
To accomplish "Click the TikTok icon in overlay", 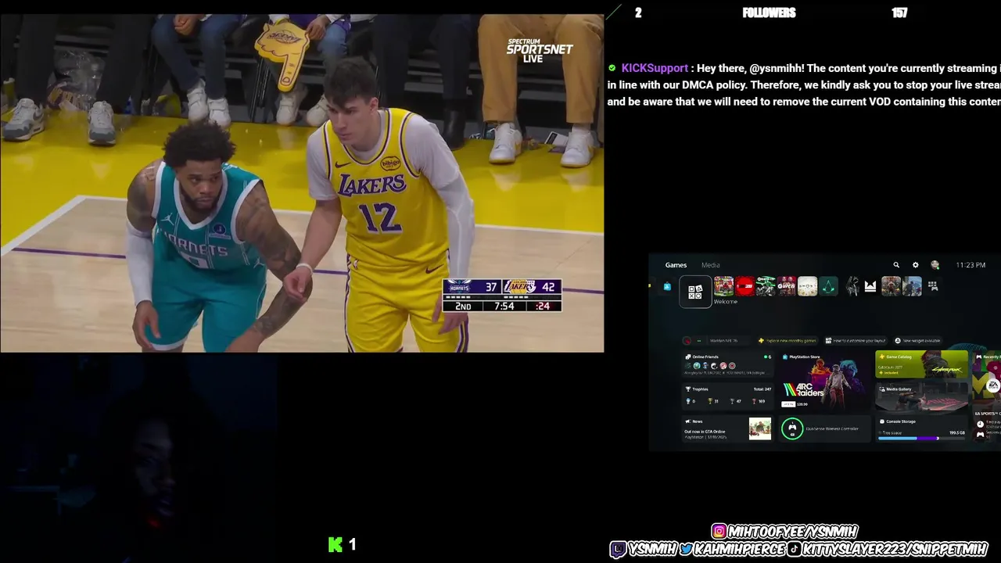I will 795,549.
